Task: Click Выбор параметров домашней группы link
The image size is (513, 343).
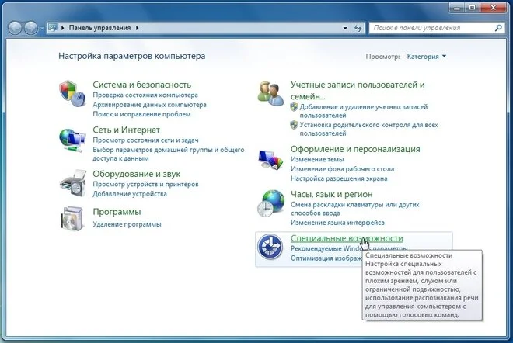Action: 169,154
